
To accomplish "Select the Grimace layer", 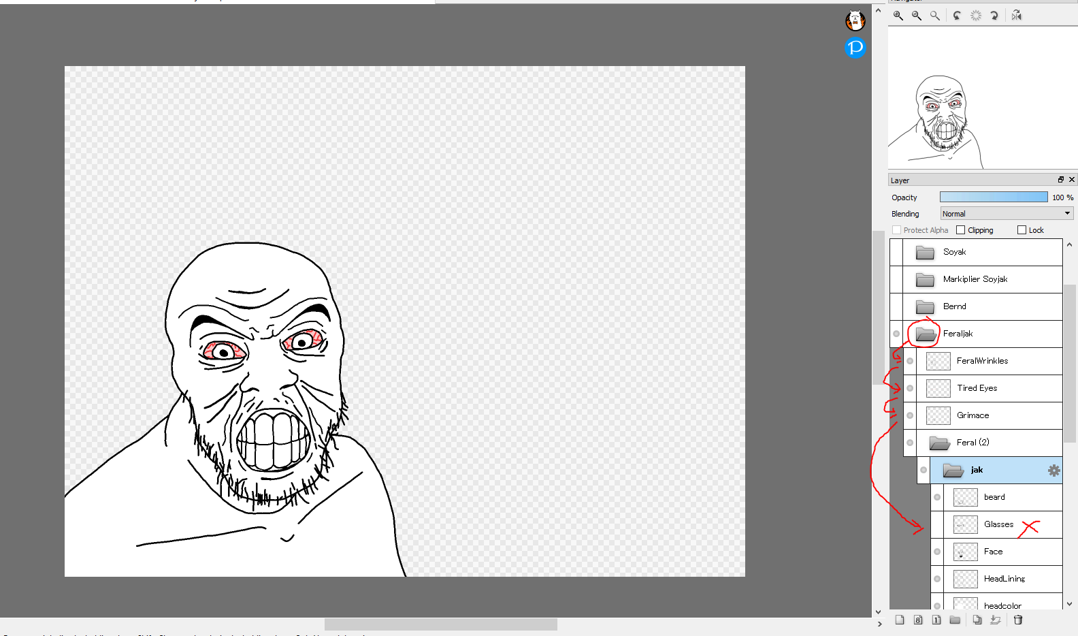I will pos(973,415).
